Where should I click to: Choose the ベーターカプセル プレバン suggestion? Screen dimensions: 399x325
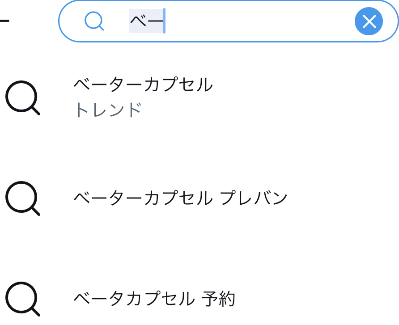pyautogui.click(x=180, y=198)
